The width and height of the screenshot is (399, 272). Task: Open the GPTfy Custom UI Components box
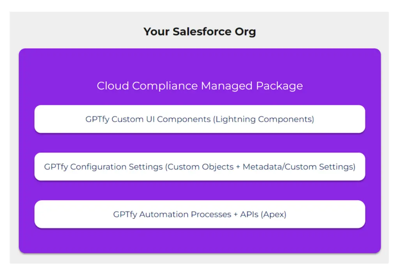click(x=199, y=119)
